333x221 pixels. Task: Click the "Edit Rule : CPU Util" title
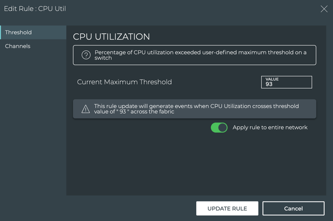(x=35, y=9)
